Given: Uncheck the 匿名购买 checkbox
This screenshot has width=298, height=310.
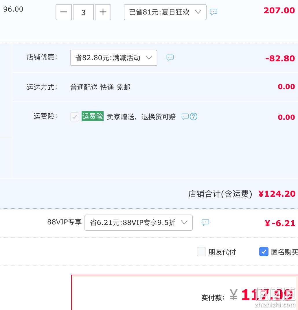Looking at the screenshot, I should pos(264,252).
